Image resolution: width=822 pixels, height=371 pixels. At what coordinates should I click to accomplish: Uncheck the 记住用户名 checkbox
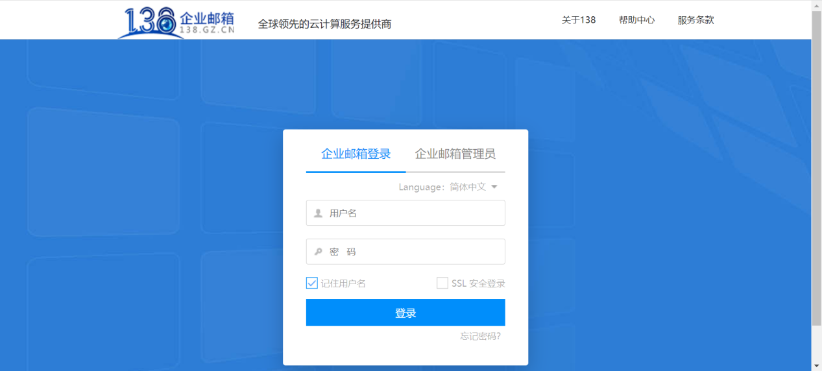coord(312,283)
